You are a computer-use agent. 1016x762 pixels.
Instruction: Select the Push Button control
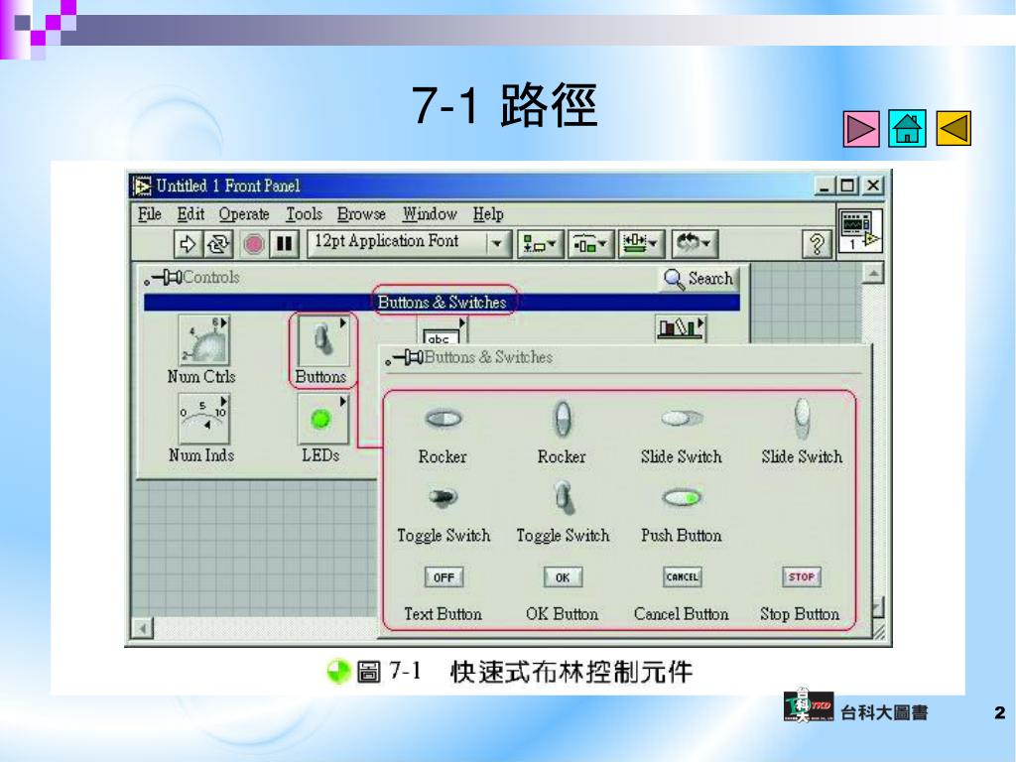click(x=682, y=498)
